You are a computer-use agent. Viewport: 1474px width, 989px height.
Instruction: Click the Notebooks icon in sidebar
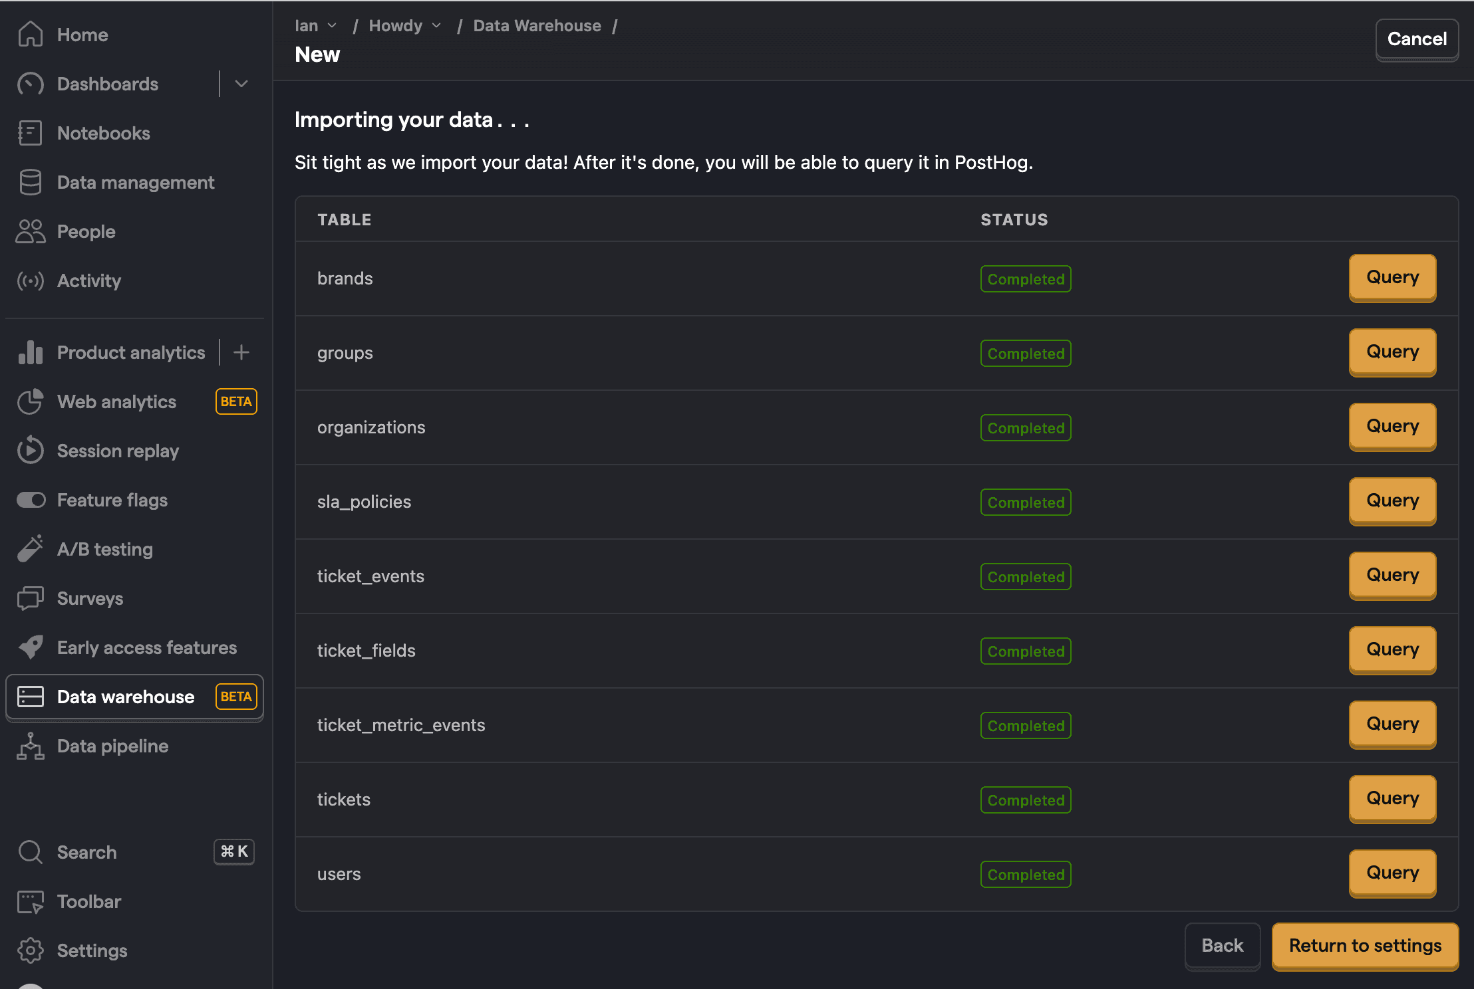[x=31, y=133]
